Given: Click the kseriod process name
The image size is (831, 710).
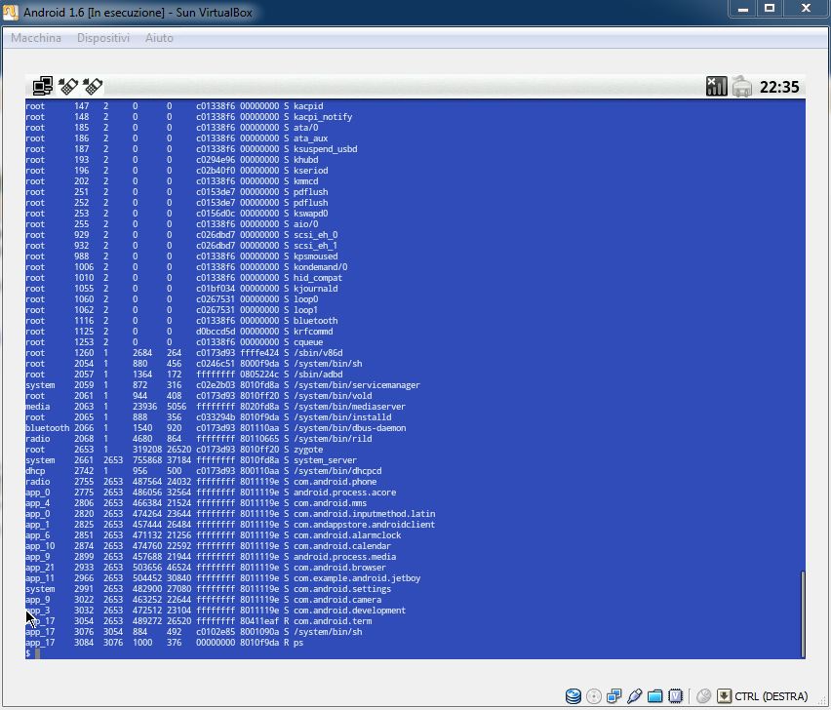Looking at the screenshot, I should point(310,171).
